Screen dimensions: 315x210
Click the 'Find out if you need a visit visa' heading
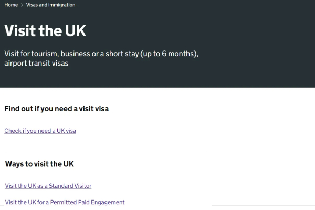coord(57,109)
